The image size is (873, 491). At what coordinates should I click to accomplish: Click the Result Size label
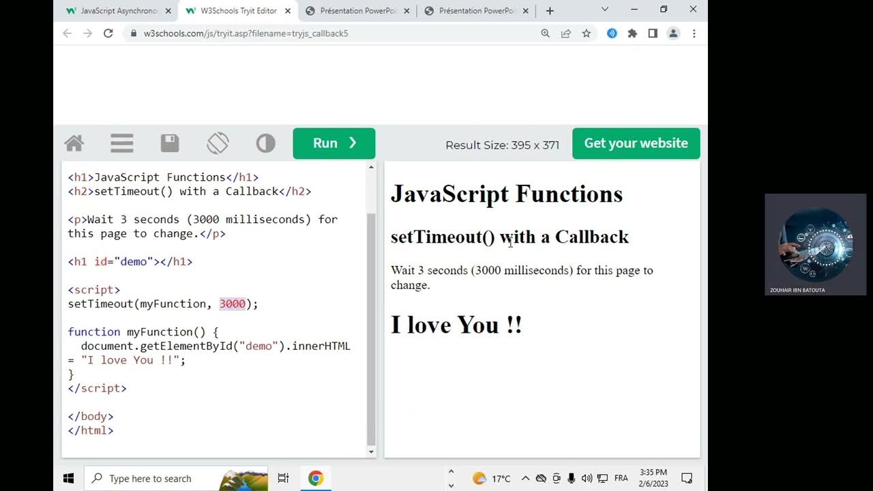(x=502, y=145)
